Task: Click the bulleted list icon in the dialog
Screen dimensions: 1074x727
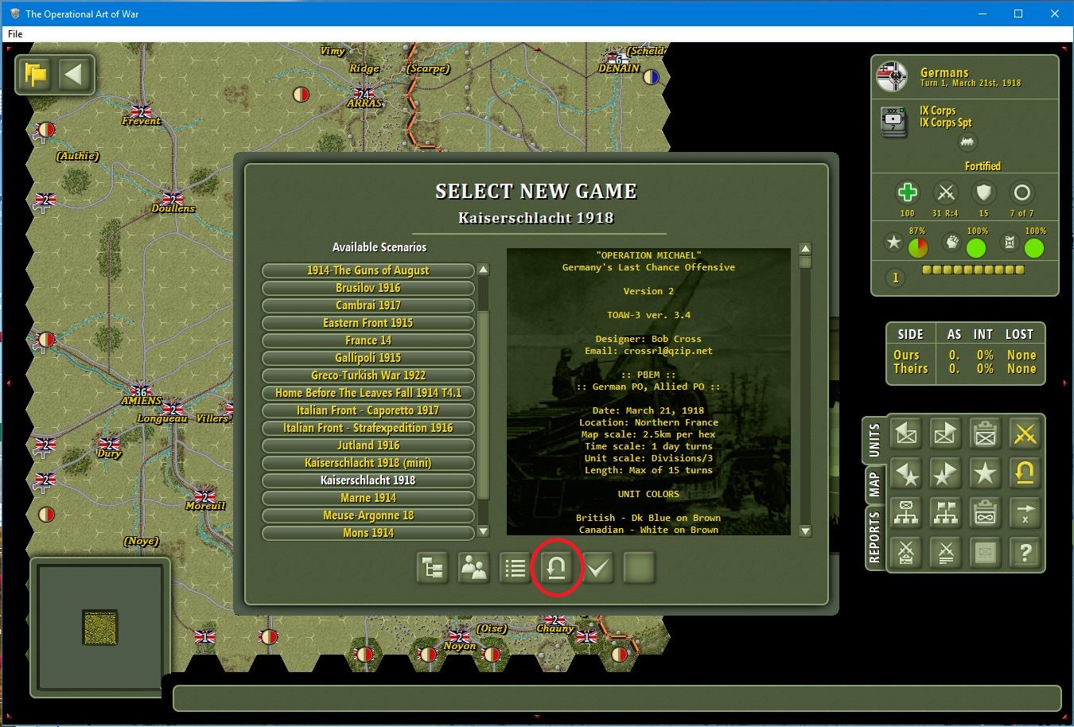Action: point(516,568)
